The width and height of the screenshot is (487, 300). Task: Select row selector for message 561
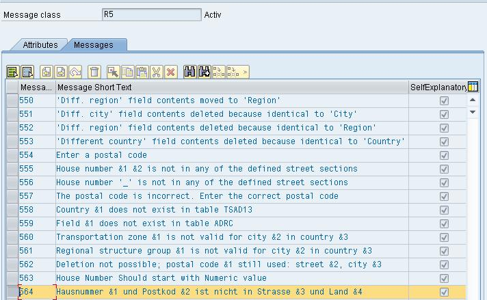[12, 251]
